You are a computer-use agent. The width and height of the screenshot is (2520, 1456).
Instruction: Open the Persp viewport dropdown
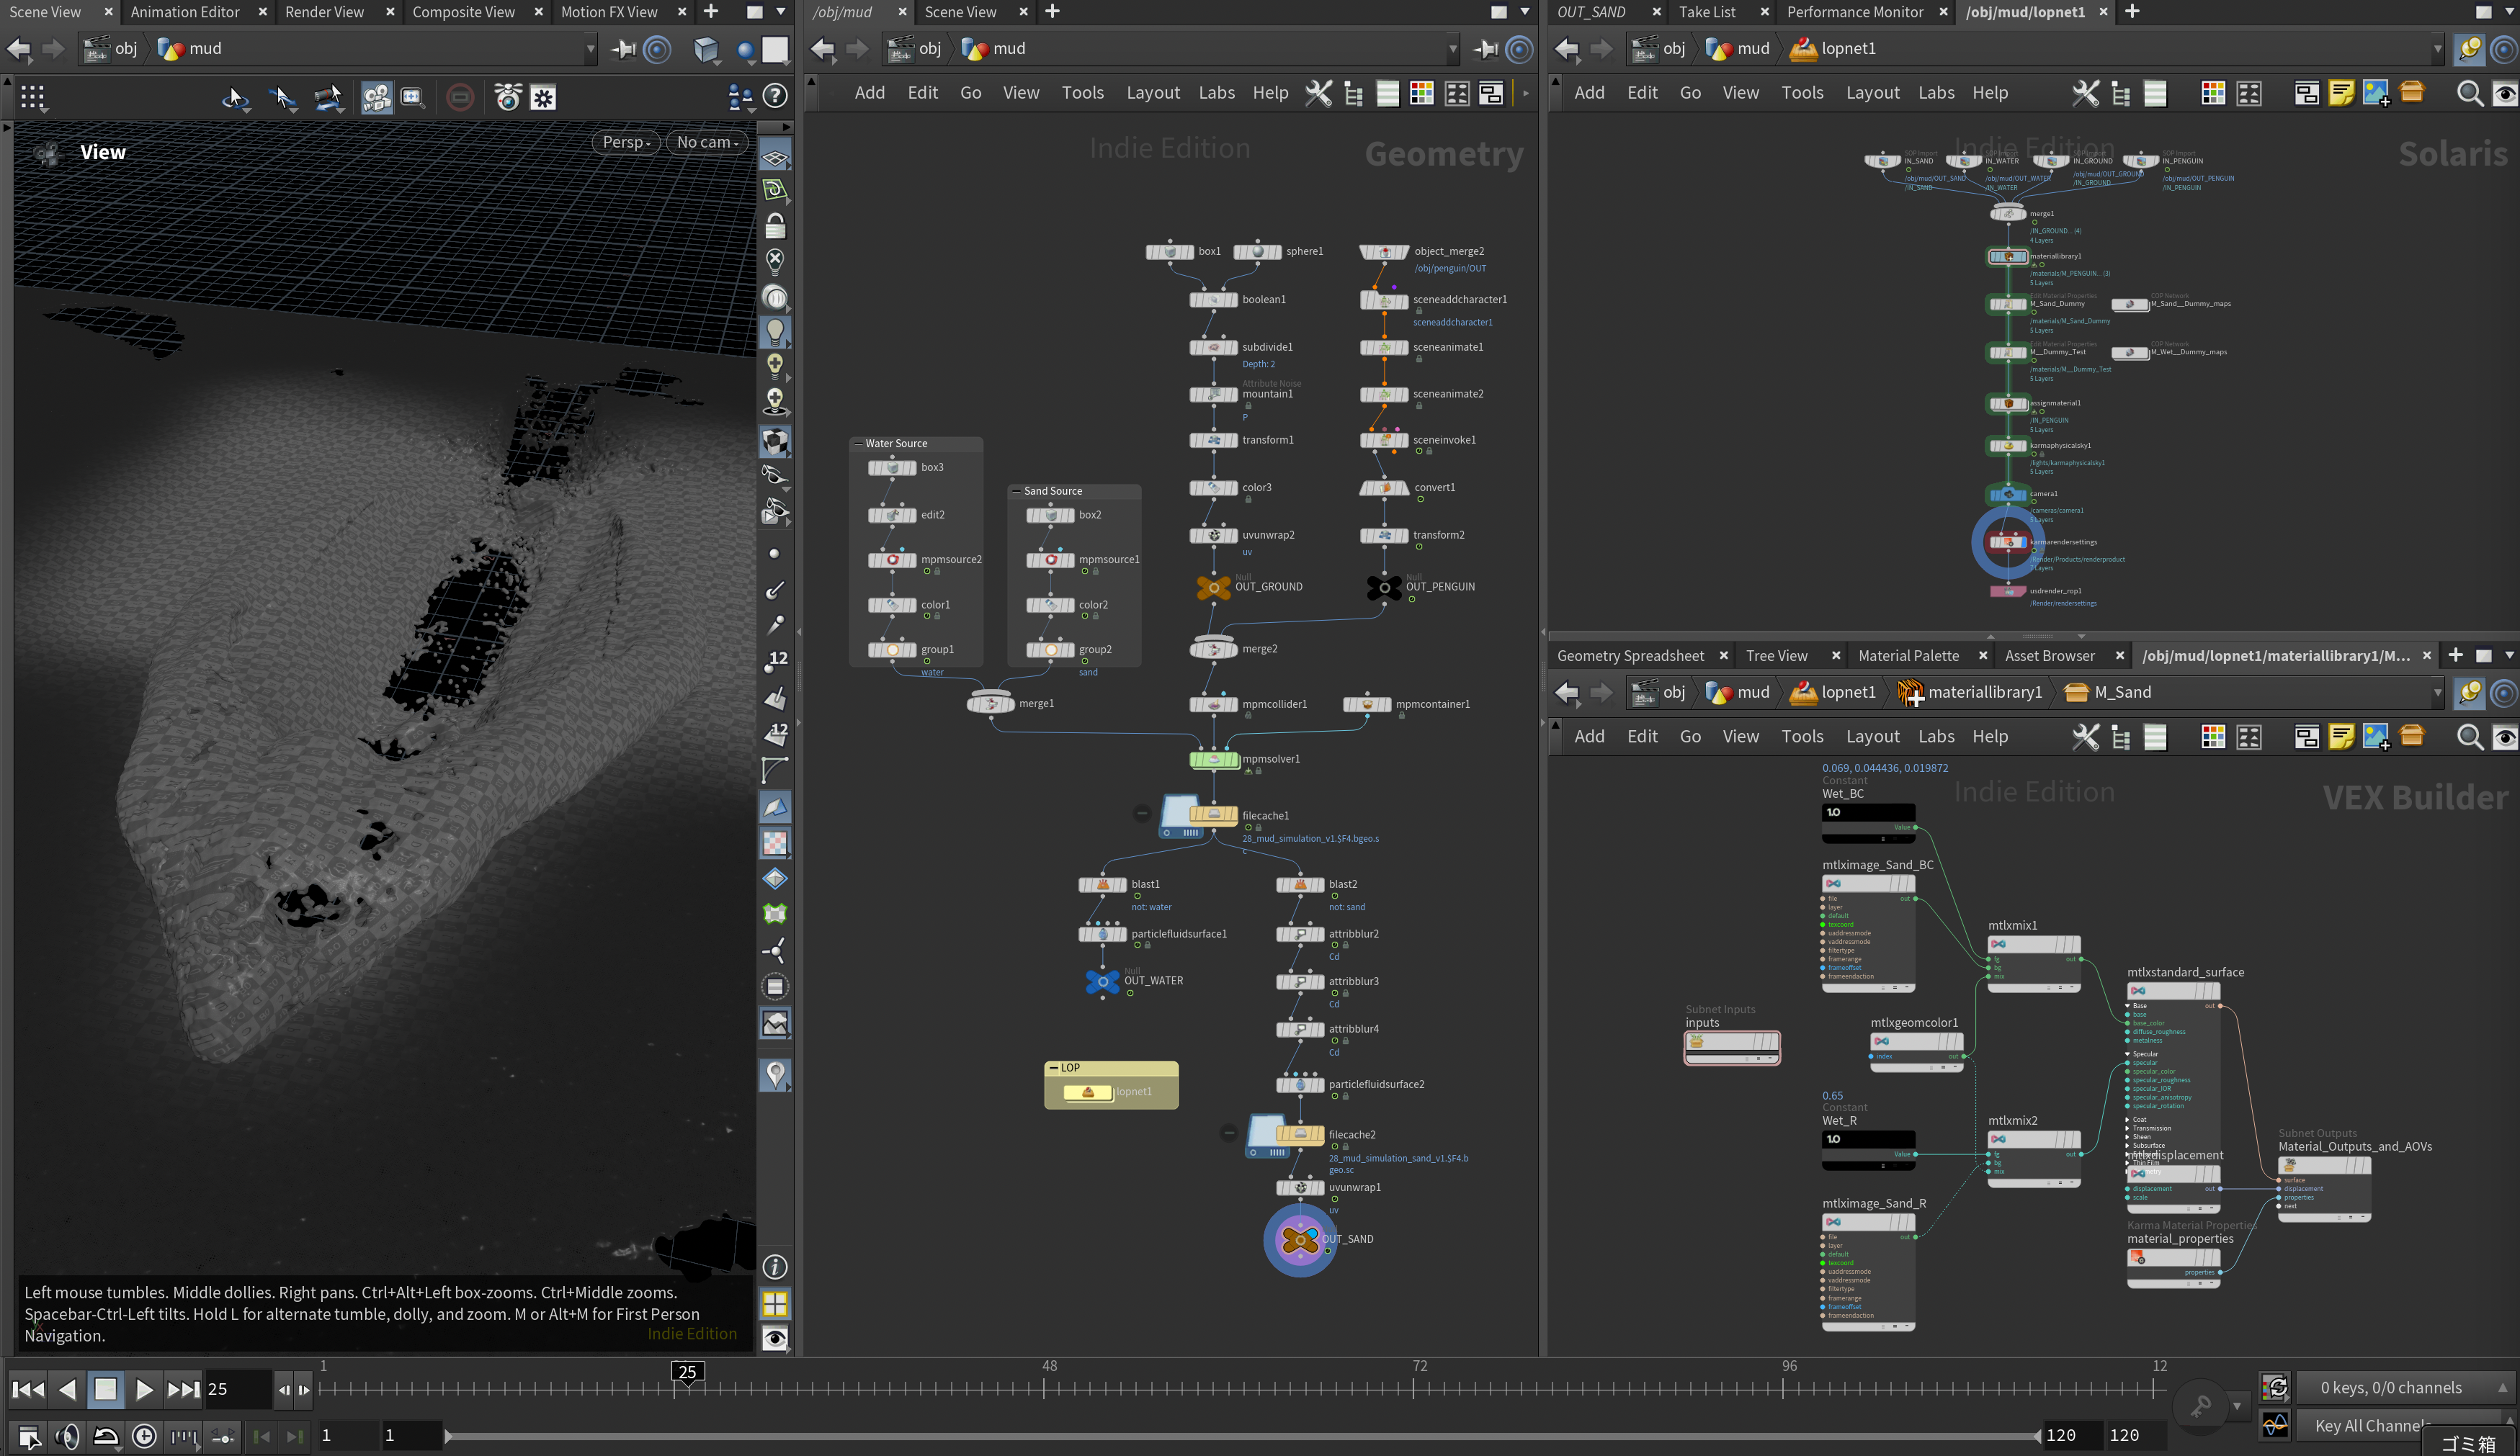[626, 142]
